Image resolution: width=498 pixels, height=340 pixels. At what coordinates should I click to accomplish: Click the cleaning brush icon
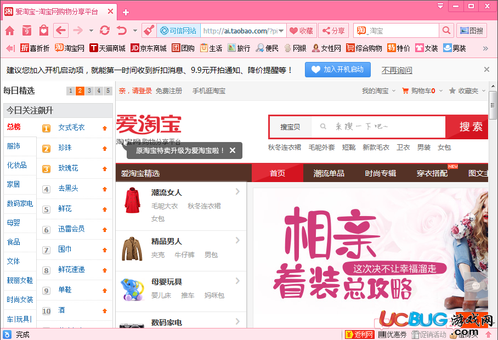[149, 31]
